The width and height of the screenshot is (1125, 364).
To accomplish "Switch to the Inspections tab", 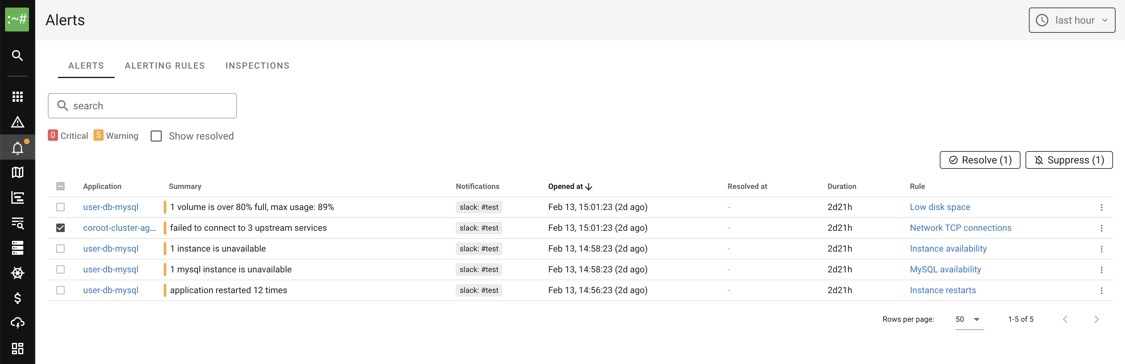I will point(257,66).
